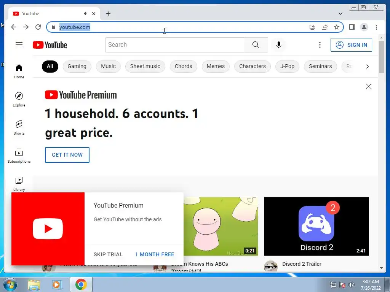Open Home in the sidebar

[19, 71]
